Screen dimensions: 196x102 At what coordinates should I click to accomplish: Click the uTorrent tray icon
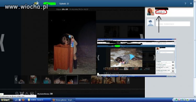(x=176, y=100)
